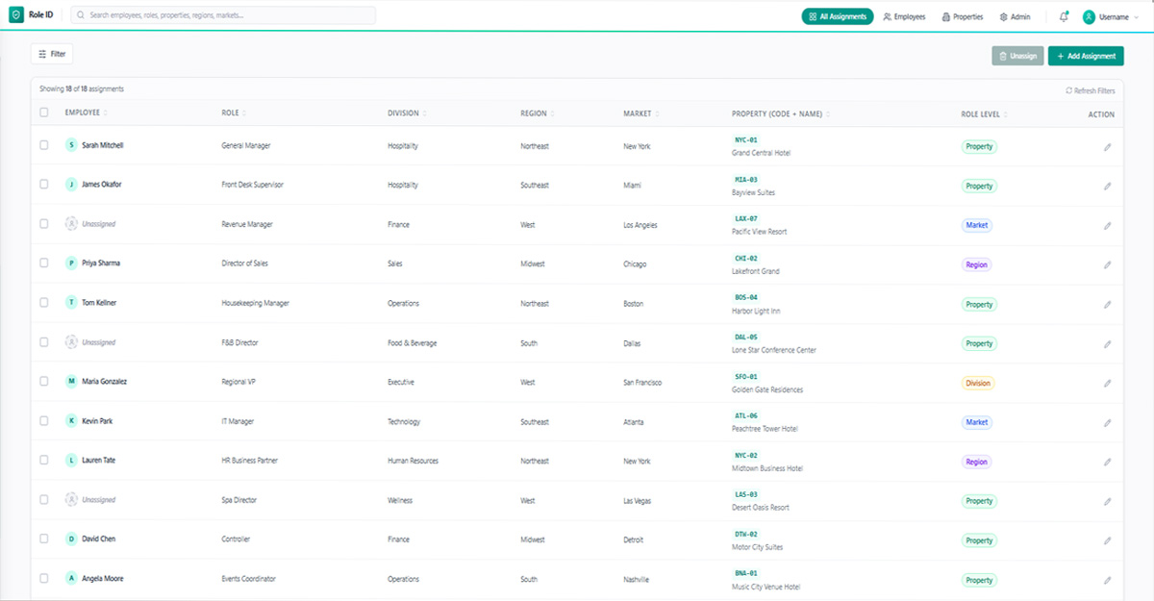Click the LAX-07 property code
Image resolution: width=1154 pixels, height=601 pixels.
746,218
